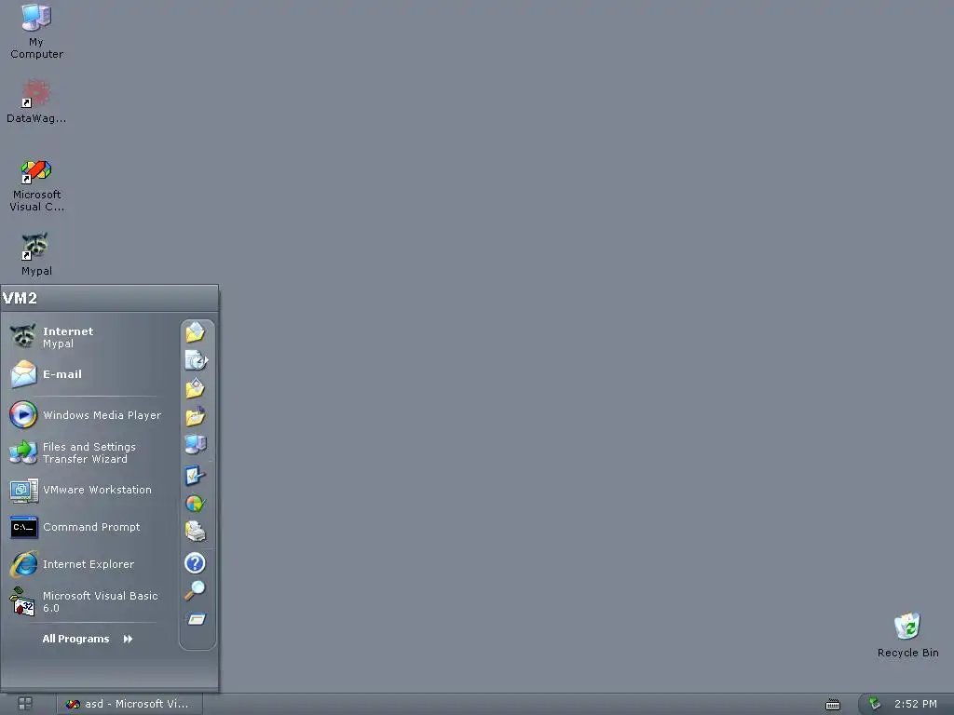Open Search magnifying glass icon
The width and height of the screenshot is (954, 715).
click(x=196, y=590)
